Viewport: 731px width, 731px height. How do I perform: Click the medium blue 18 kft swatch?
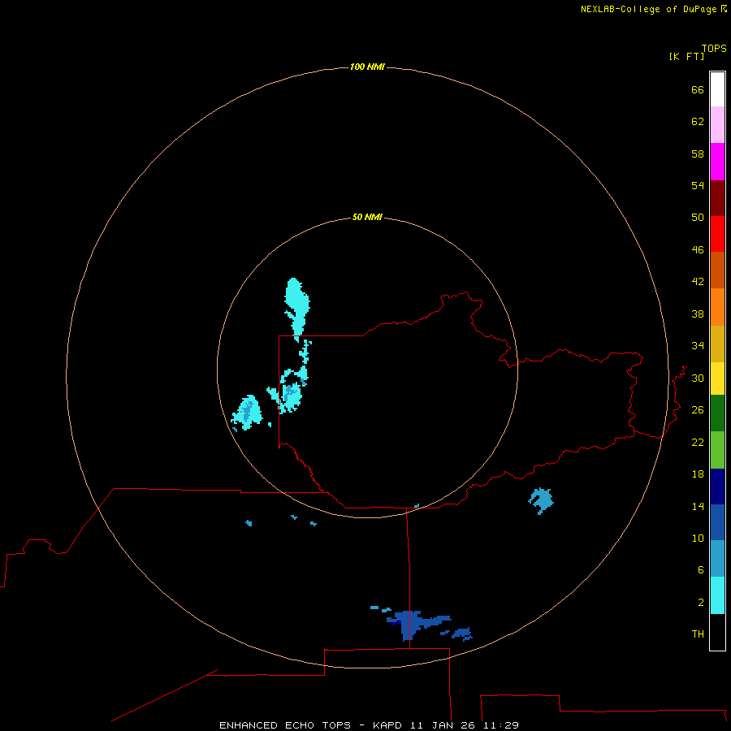[717, 522]
